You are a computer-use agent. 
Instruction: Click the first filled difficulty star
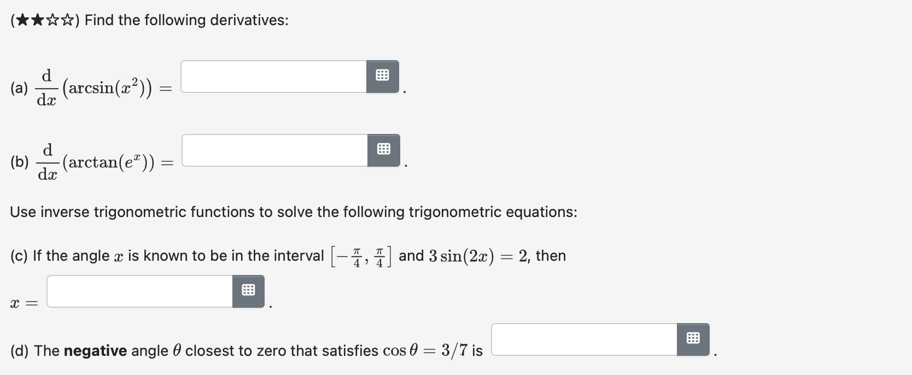tap(23, 21)
